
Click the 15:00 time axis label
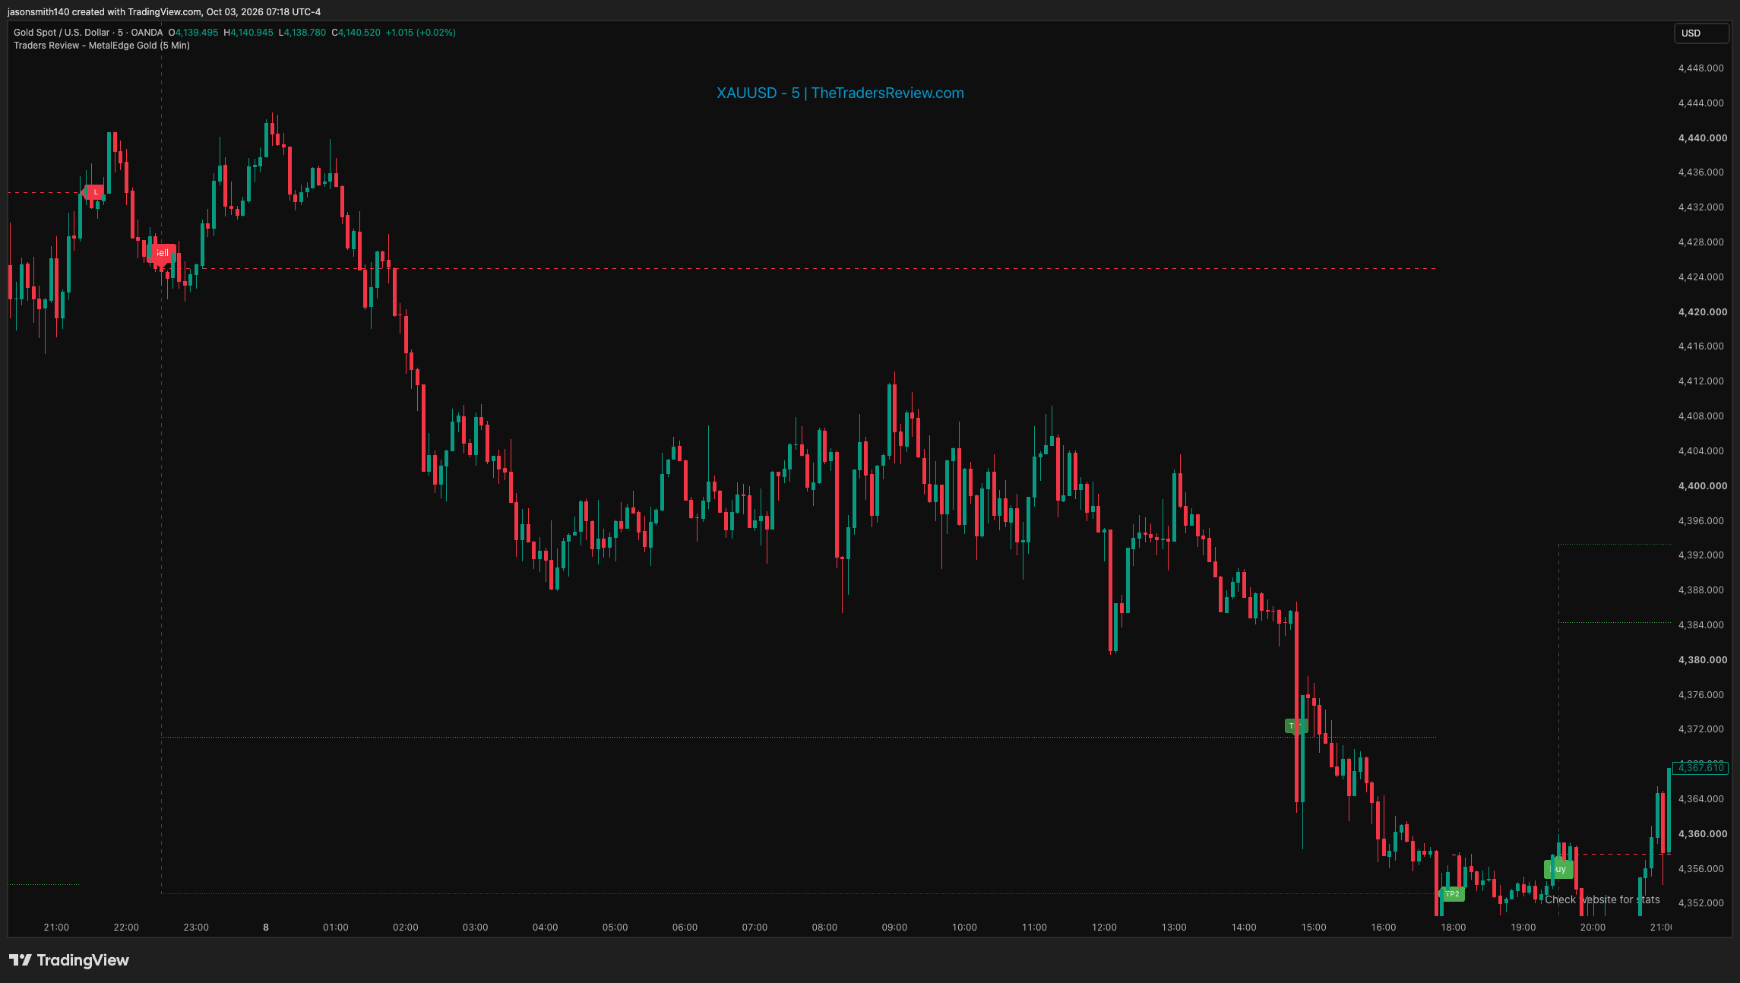[x=1314, y=928]
